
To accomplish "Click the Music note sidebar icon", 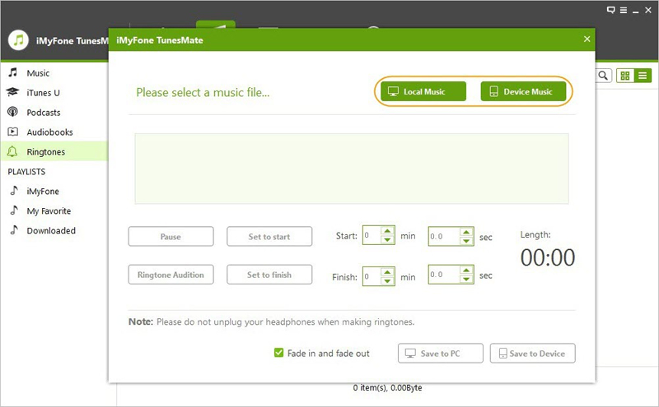I will (x=13, y=72).
